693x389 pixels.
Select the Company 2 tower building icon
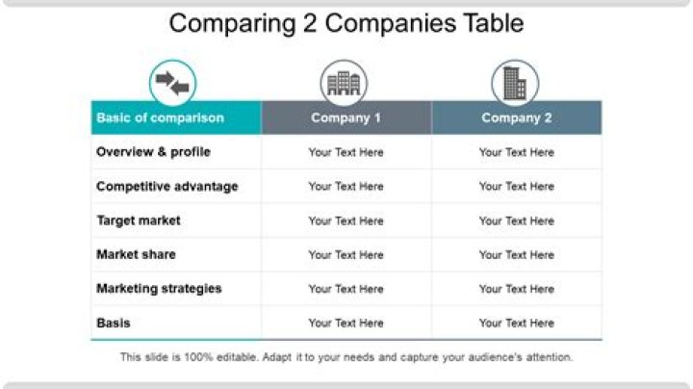pyautogui.click(x=515, y=83)
